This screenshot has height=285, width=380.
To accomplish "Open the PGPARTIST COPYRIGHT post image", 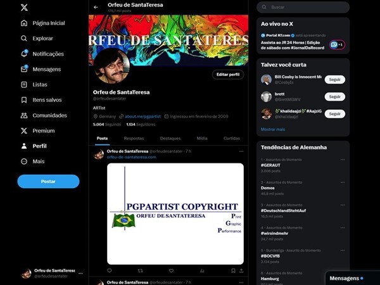I will 175,214.
